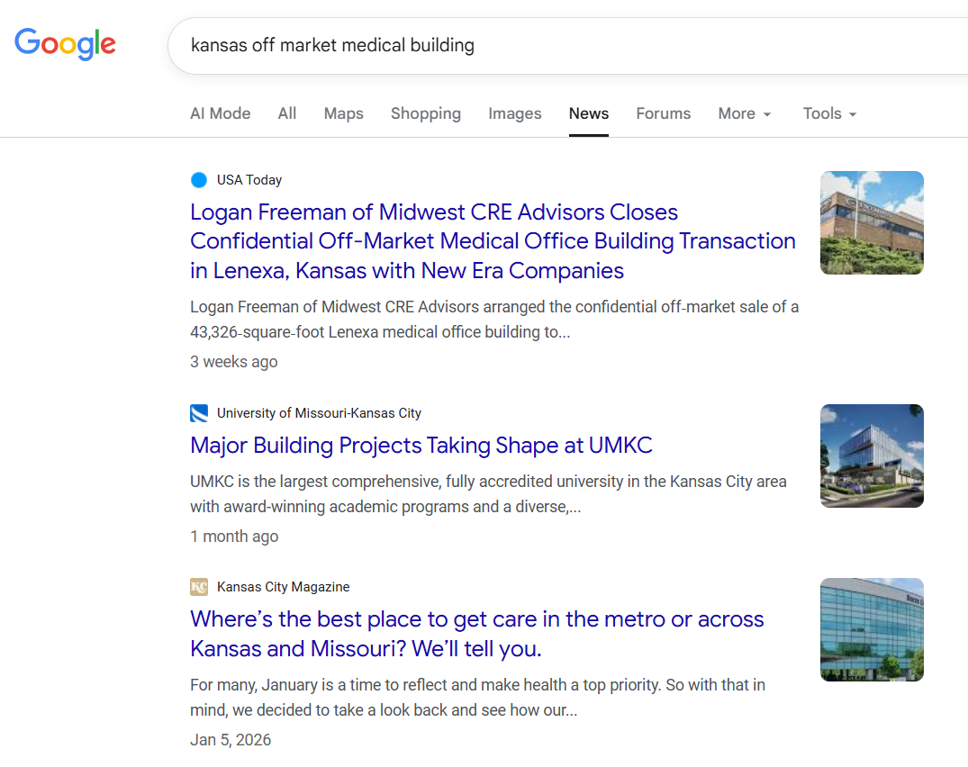Click the Kansas City Magazine favicon icon
Screen dimensions: 968x767
tap(199, 587)
